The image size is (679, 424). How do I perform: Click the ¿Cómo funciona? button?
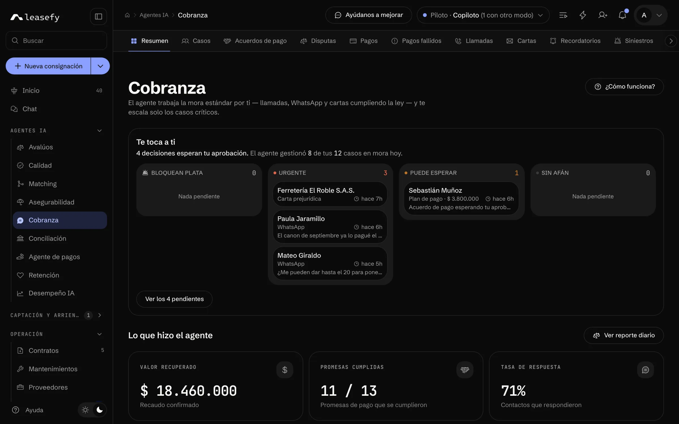[624, 86]
